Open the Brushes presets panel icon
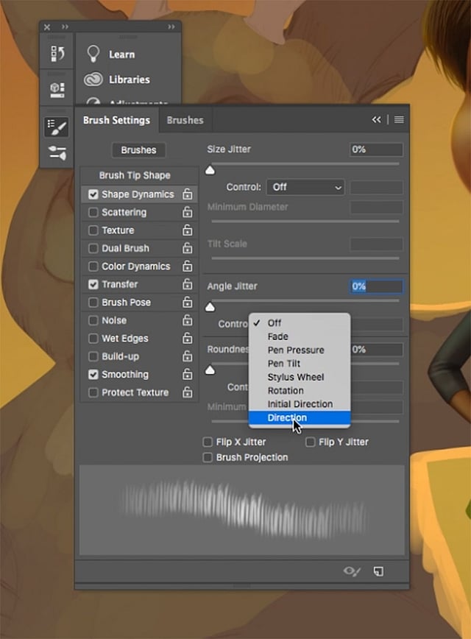Viewport: 471px width, 639px height. (57, 153)
